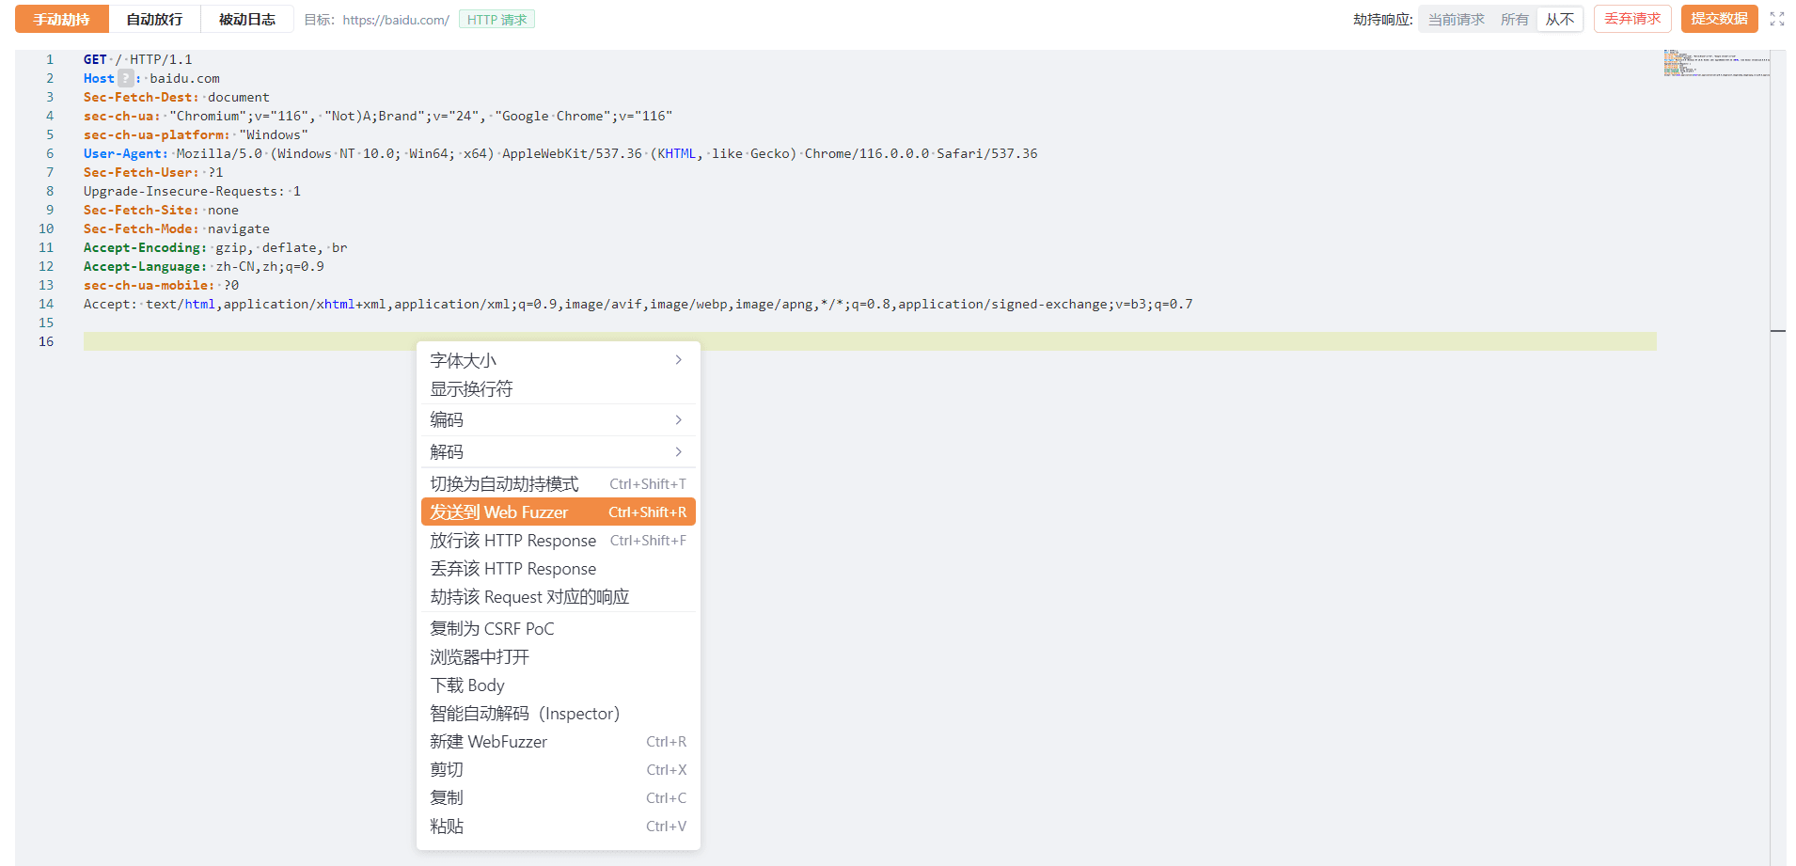
Task: Select 当前请求 hijack response option
Action: [x=1456, y=20]
